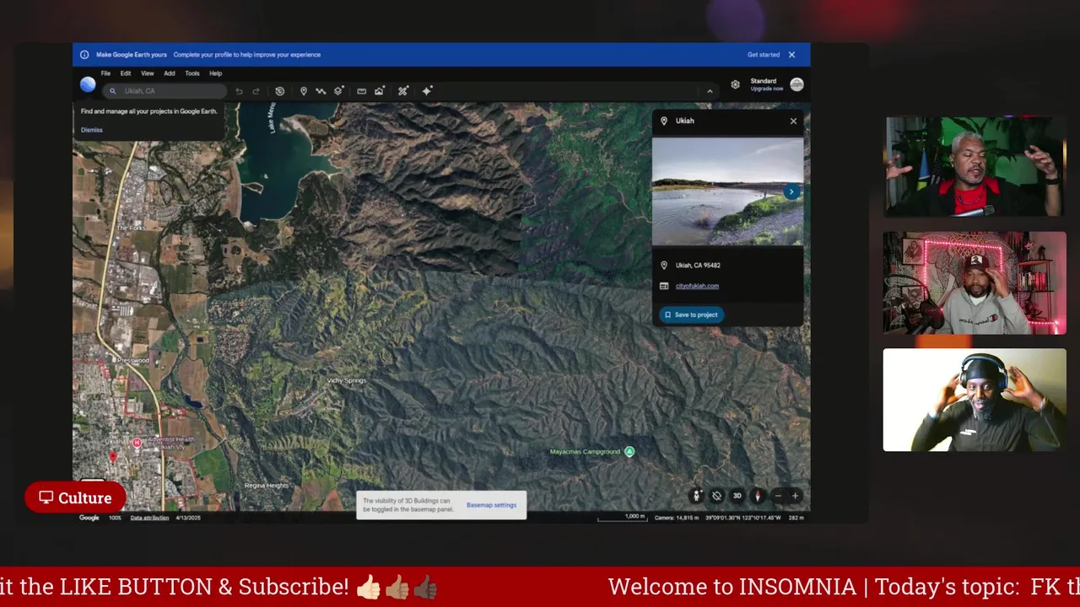This screenshot has width=1080, height=607.
Task: Close the Make Google Earth yours banner
Action: [x=791, y=55]
